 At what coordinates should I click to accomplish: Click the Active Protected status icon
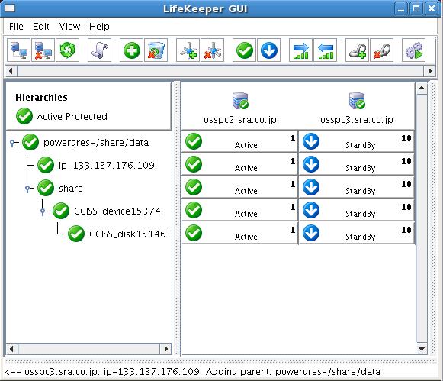coord(24,116)
